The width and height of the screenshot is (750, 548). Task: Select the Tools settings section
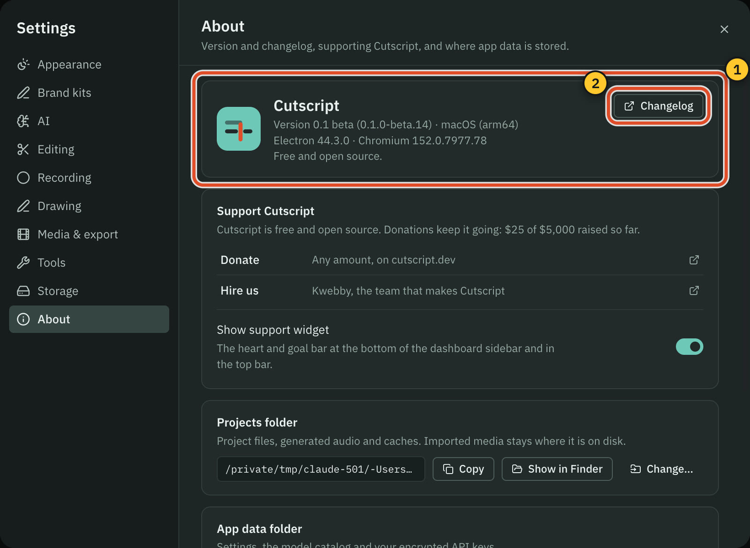[x=89, y=263]
